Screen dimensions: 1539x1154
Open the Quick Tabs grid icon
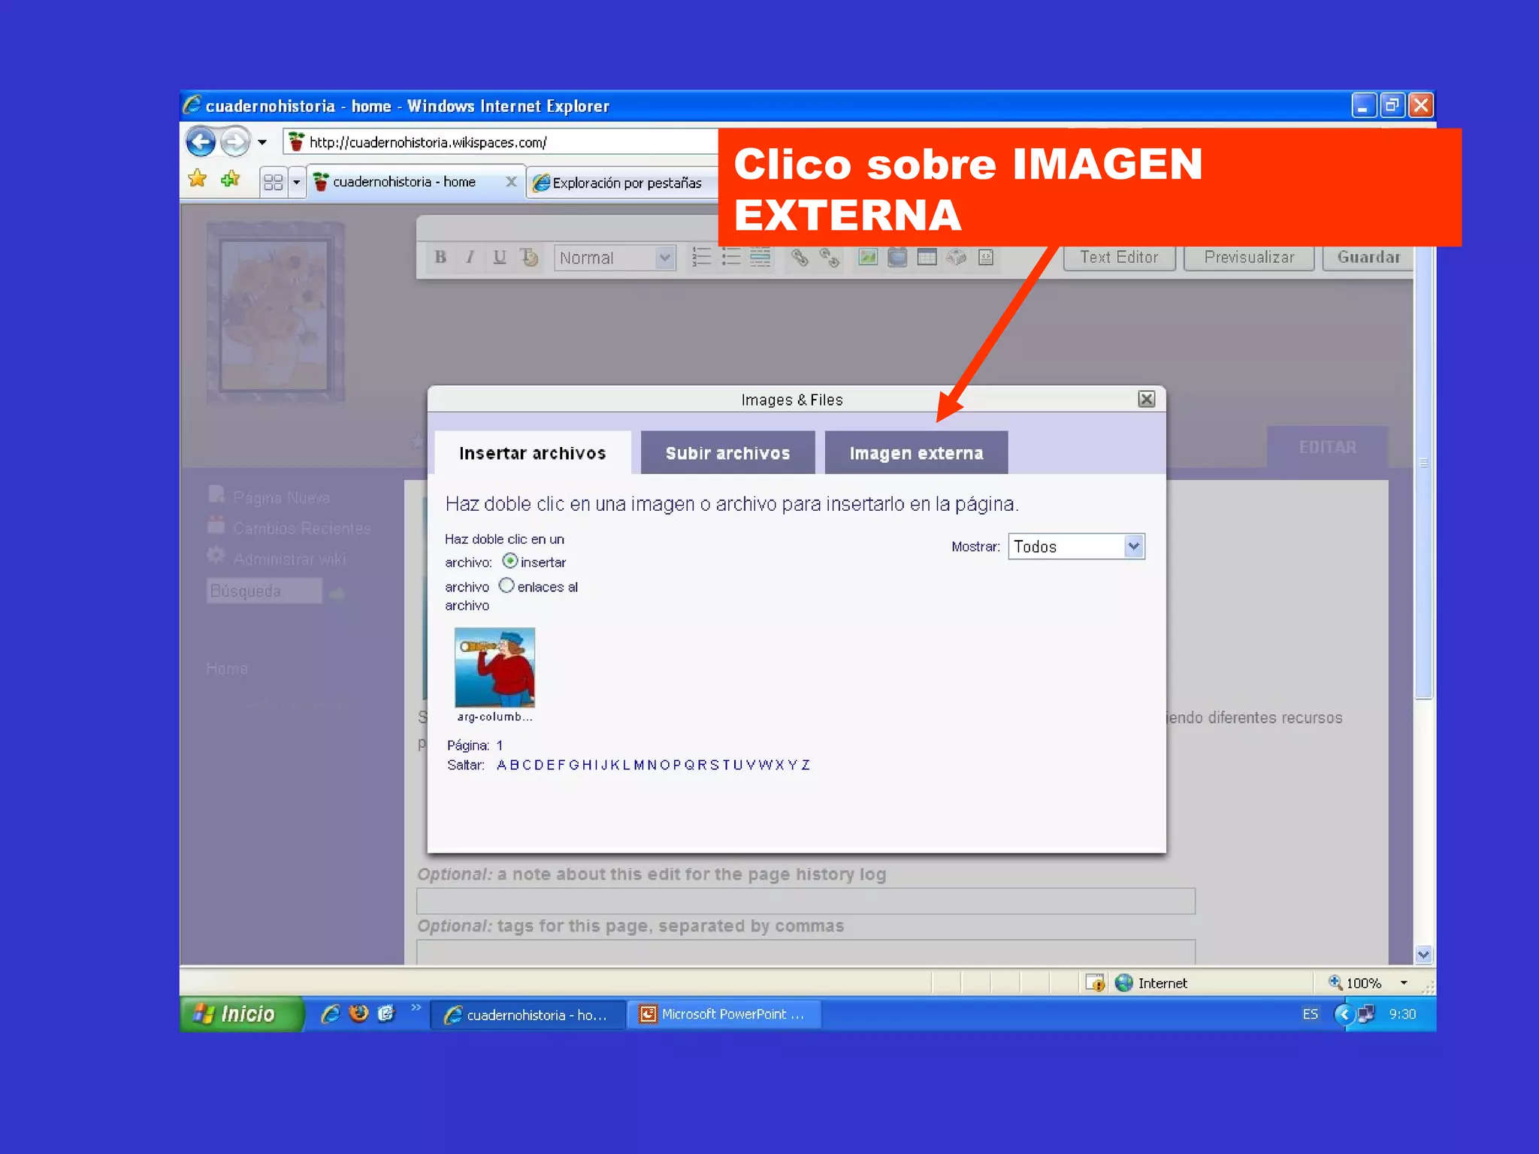(274, 182)
